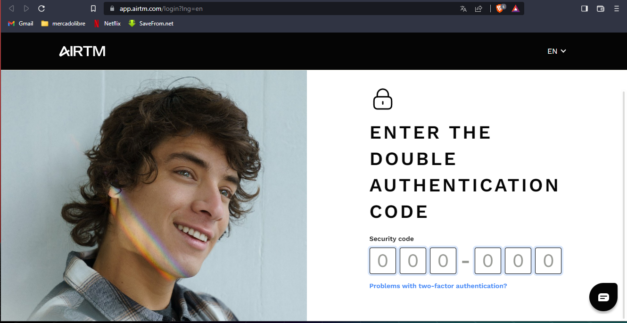Reload the page with refresh icon

(41, 8)
